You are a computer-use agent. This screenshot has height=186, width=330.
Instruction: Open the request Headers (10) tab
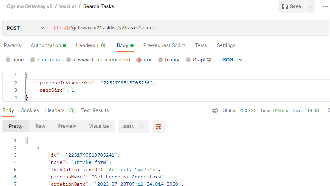pos(91,45)
